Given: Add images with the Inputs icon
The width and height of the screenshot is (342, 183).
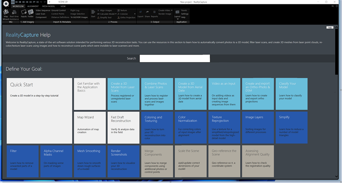Looking at the screenshot, I should [x=24, y=13].
